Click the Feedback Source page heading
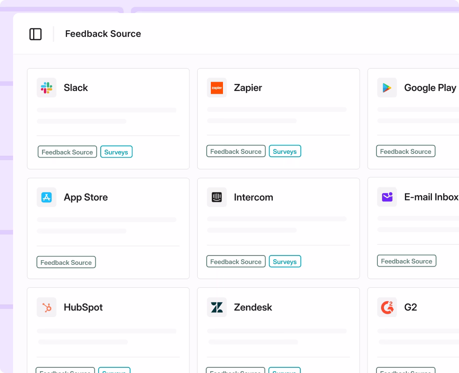Viewport: 459px width, 373px height. point(103,34)
